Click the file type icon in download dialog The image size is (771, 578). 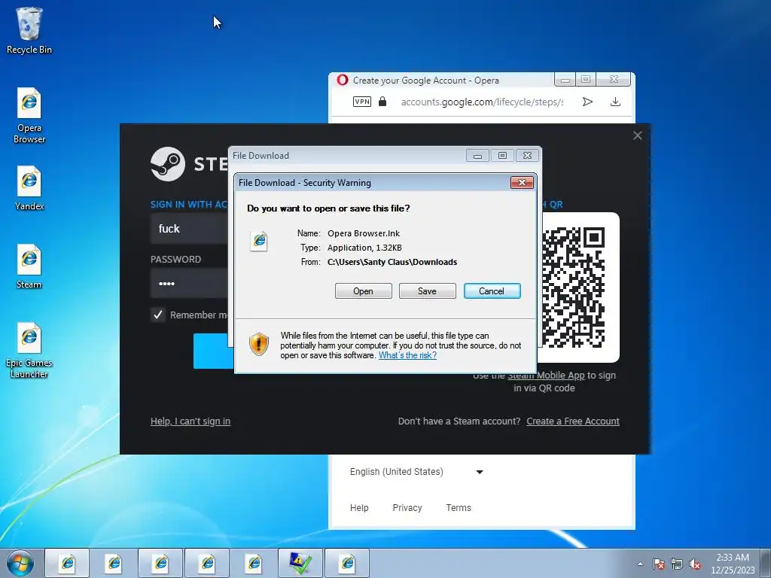click(259, 241)
